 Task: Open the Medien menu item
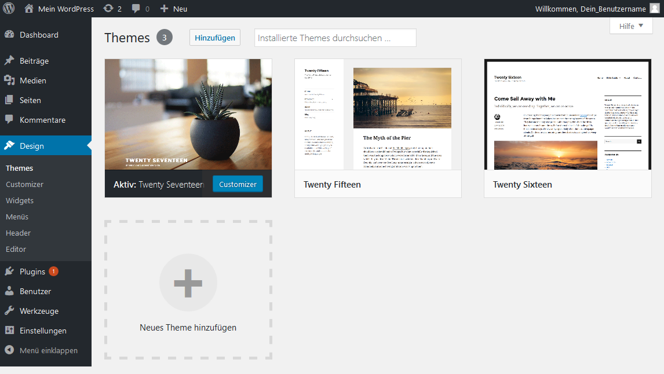pos(46,80)
